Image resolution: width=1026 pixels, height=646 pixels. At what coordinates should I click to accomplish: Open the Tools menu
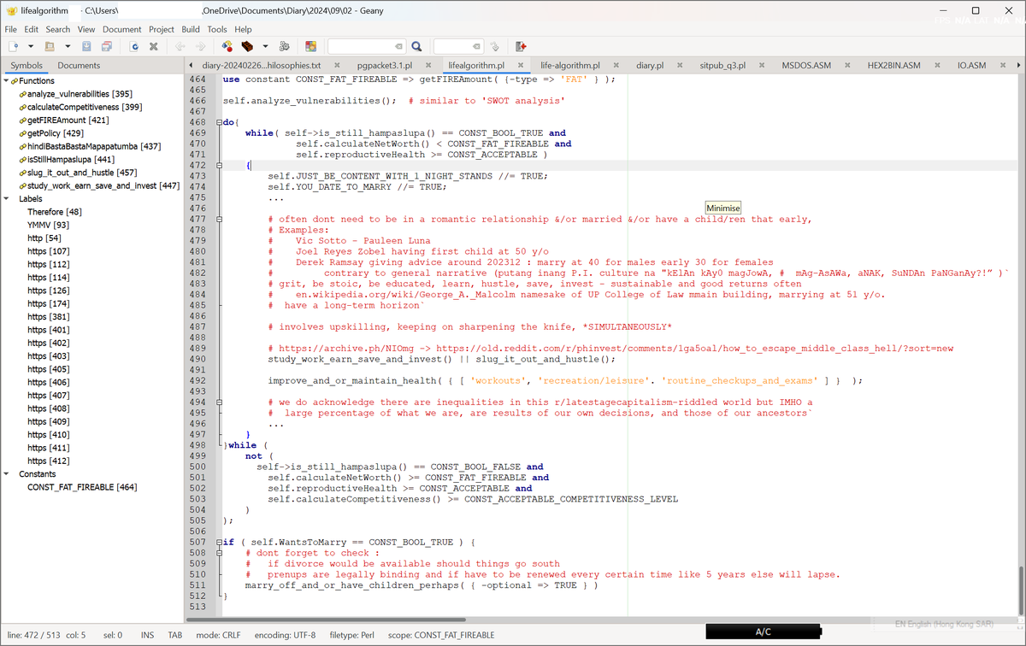(x=217, y=29)
